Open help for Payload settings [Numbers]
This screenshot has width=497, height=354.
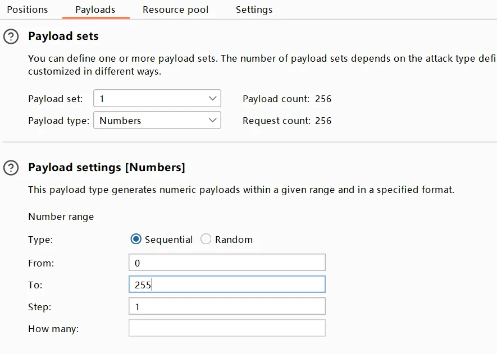tap(11, 168)
